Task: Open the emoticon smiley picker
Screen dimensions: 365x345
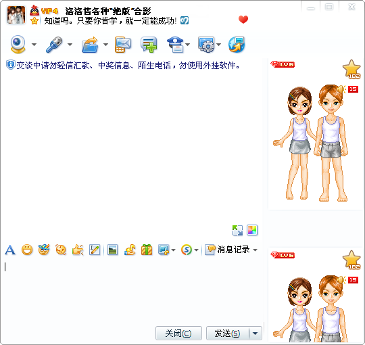Action: (x=27, y=250)
